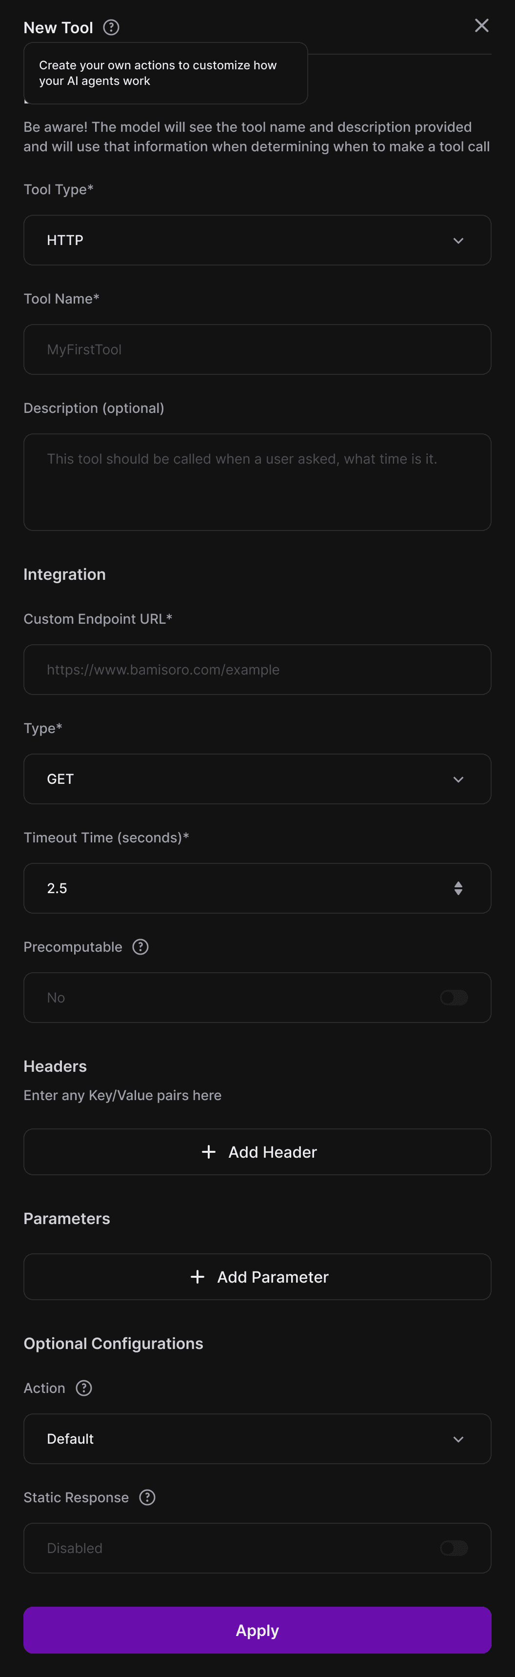Click the Action help question icon
The image size is (515, 1677).
click(x=84, y=1388)
